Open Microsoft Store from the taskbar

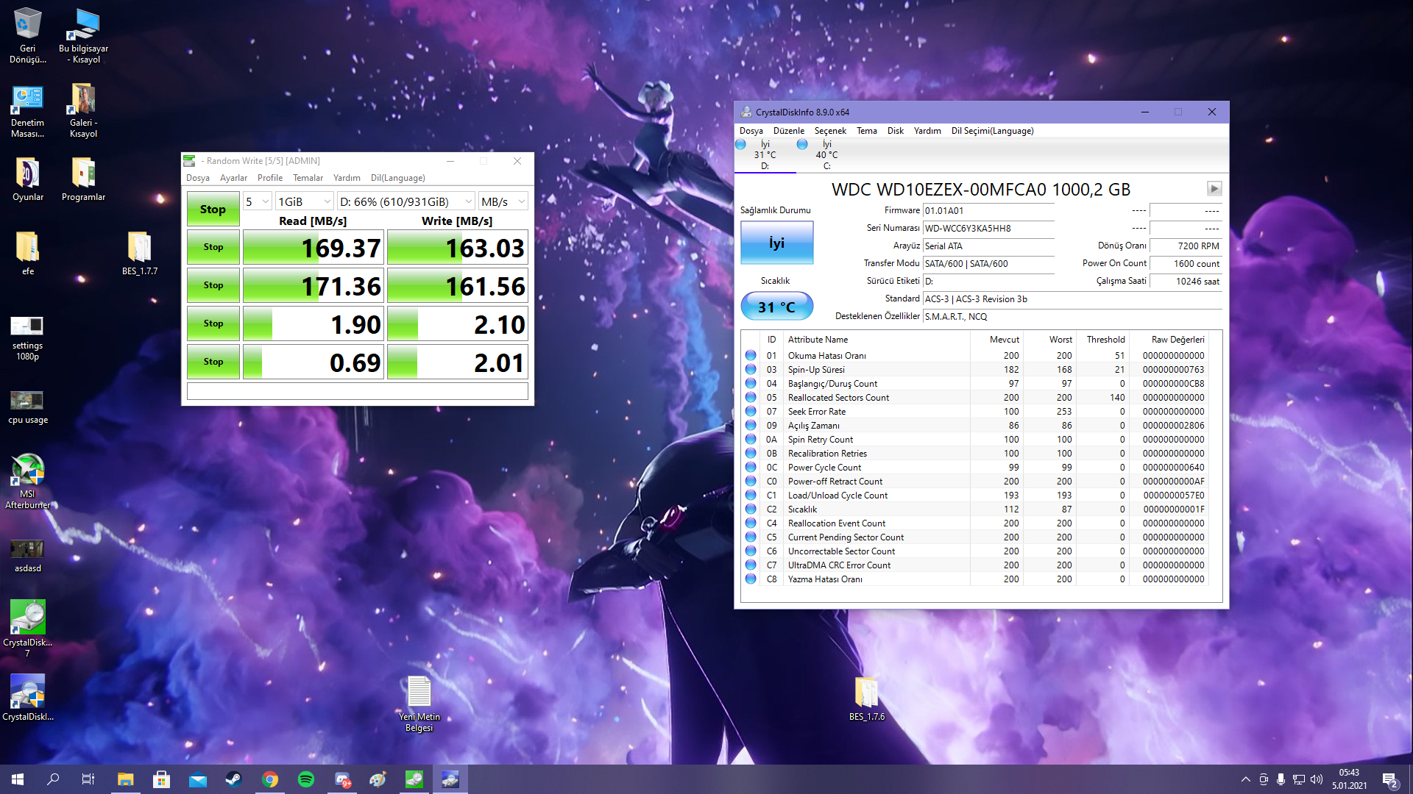(x=161, y=779)
